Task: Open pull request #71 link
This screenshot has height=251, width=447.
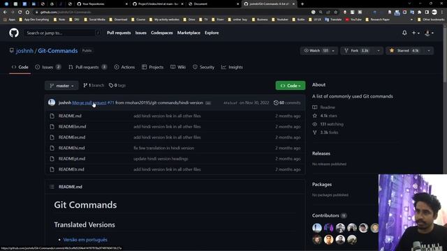Action: [111, 102]
